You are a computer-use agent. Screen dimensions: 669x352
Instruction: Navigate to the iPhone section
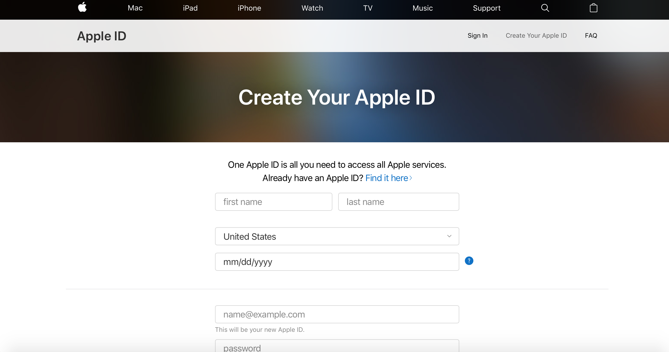[x=249, y=8]
